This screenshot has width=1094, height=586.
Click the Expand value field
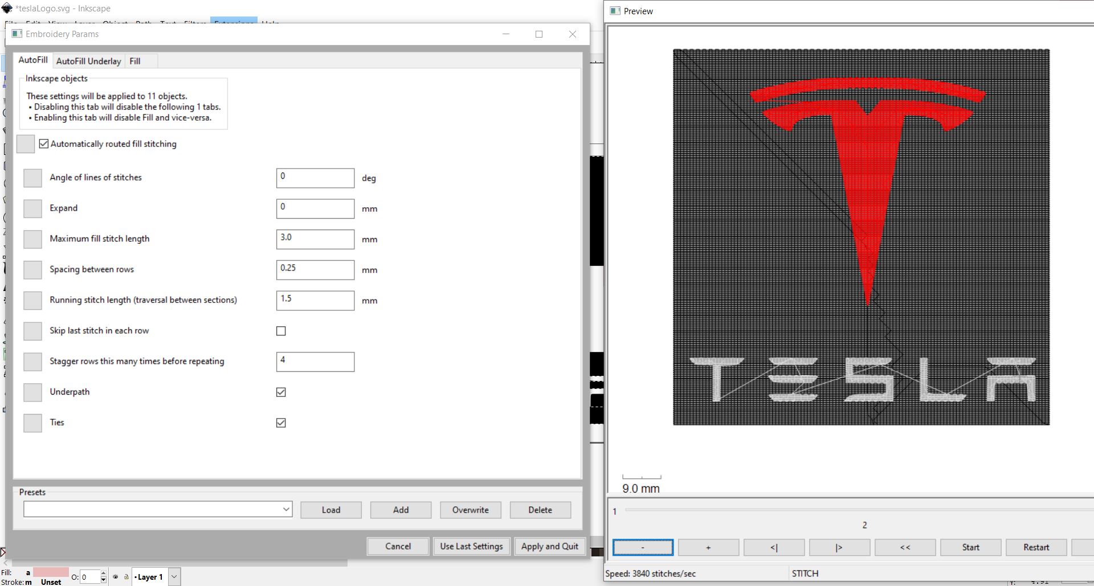click(x=315, y=208)
